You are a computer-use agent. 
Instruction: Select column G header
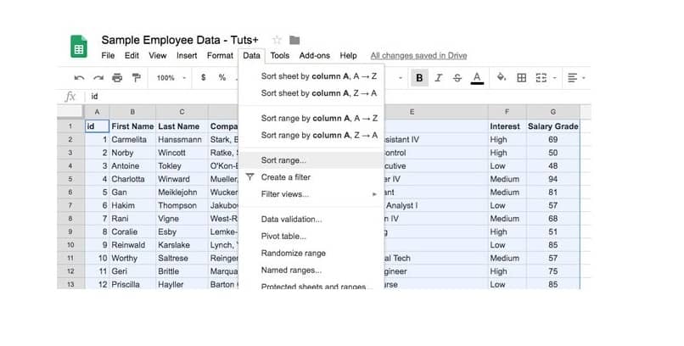pos(553,112)
